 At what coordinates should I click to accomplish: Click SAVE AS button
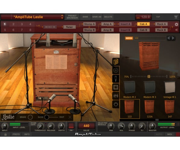coord(97,17)
